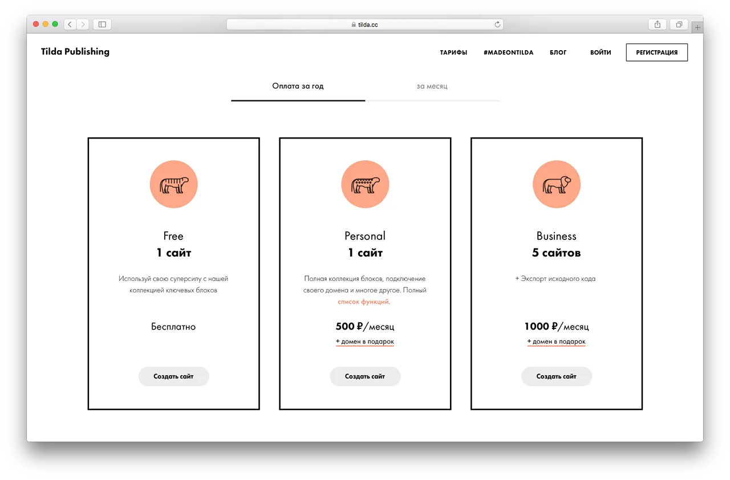
Task: Create a site on the Business plan
Action: 557,376
